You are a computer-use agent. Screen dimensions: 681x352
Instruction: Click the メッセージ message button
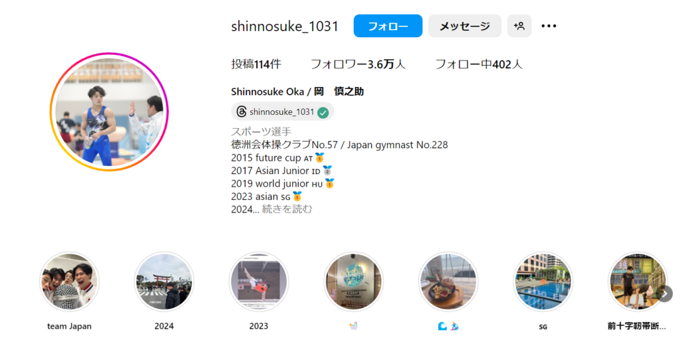465,26
